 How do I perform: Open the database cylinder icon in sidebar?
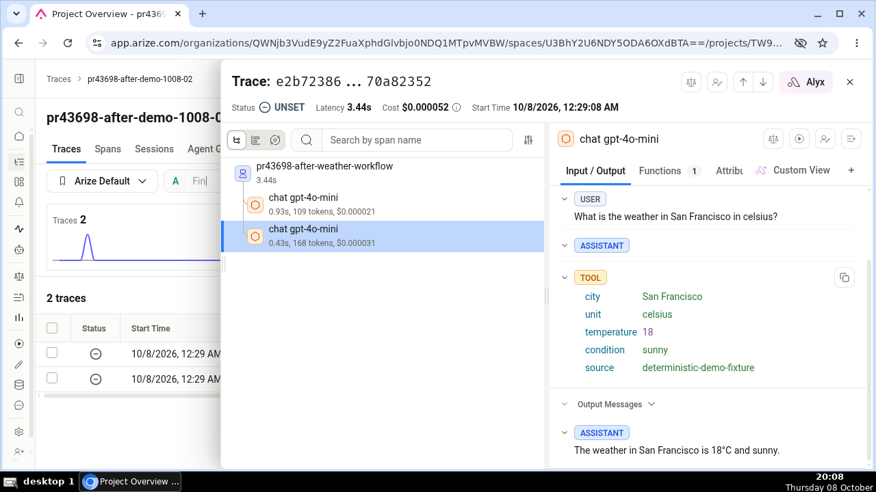pyautogui.click(x=19, y=385)
